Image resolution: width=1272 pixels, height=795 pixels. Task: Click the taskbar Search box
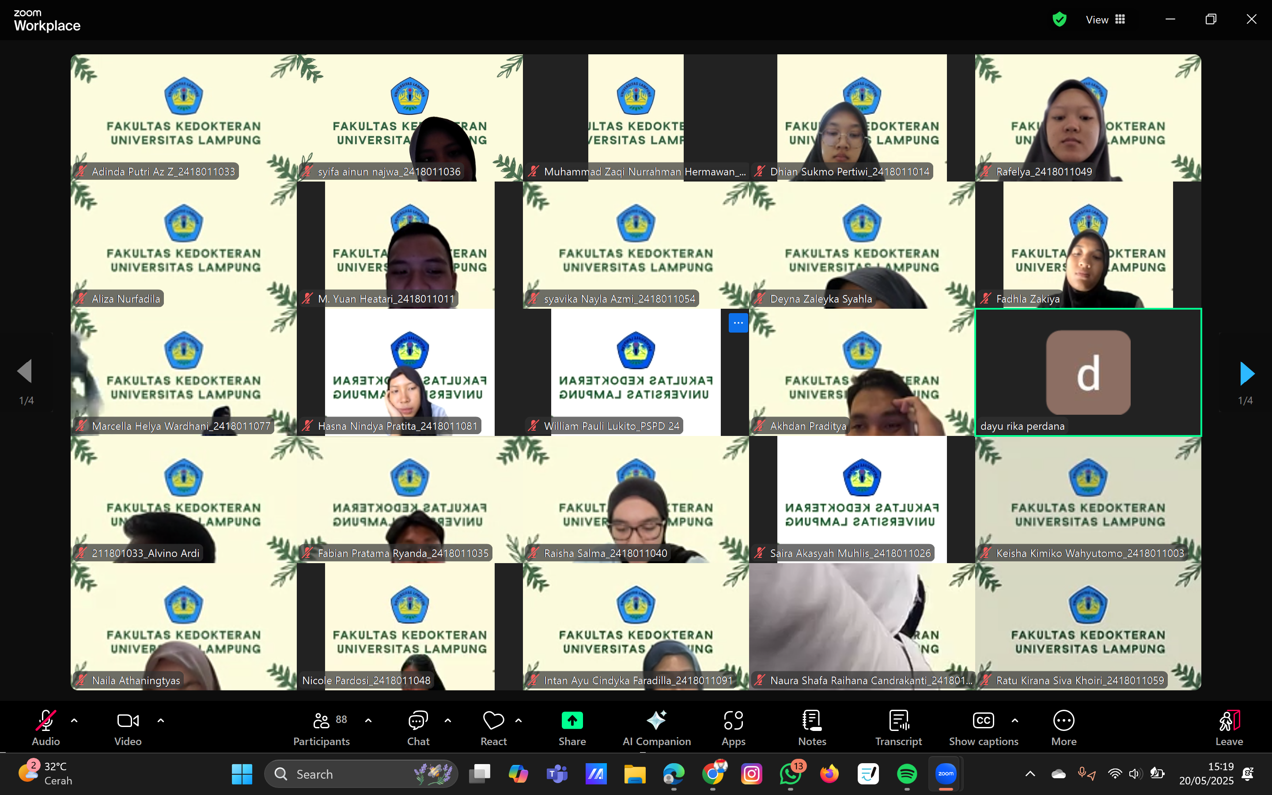click(x=360, y=774)
